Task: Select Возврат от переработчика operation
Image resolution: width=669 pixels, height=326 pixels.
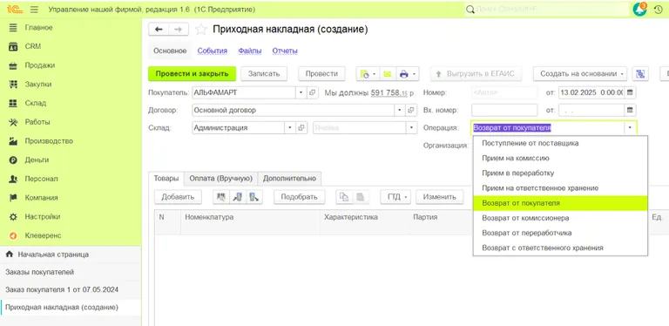Action: [x=560, y=233]
